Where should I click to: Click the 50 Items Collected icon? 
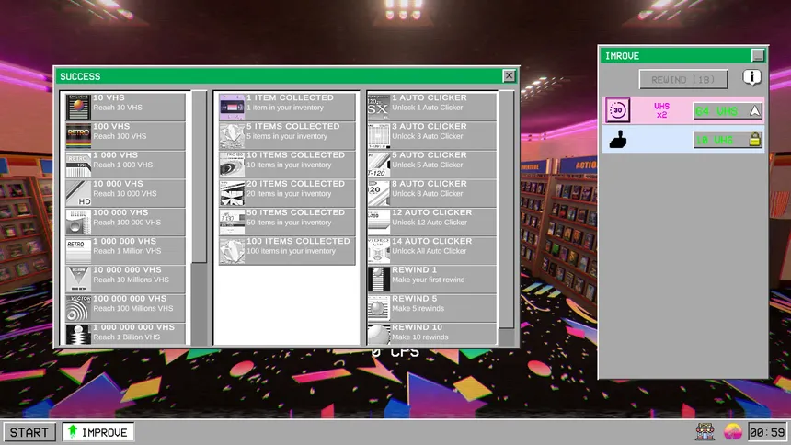click(232, 222)
